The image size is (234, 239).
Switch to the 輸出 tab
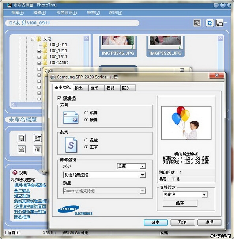(81, 88)
